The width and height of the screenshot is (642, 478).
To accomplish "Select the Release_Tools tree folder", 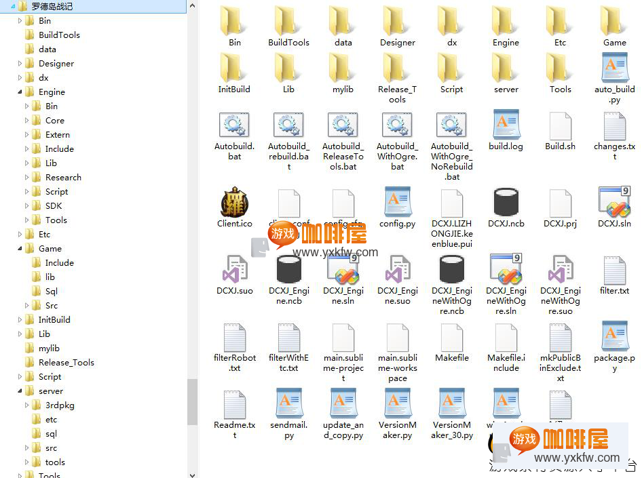I will click(66, 362).
